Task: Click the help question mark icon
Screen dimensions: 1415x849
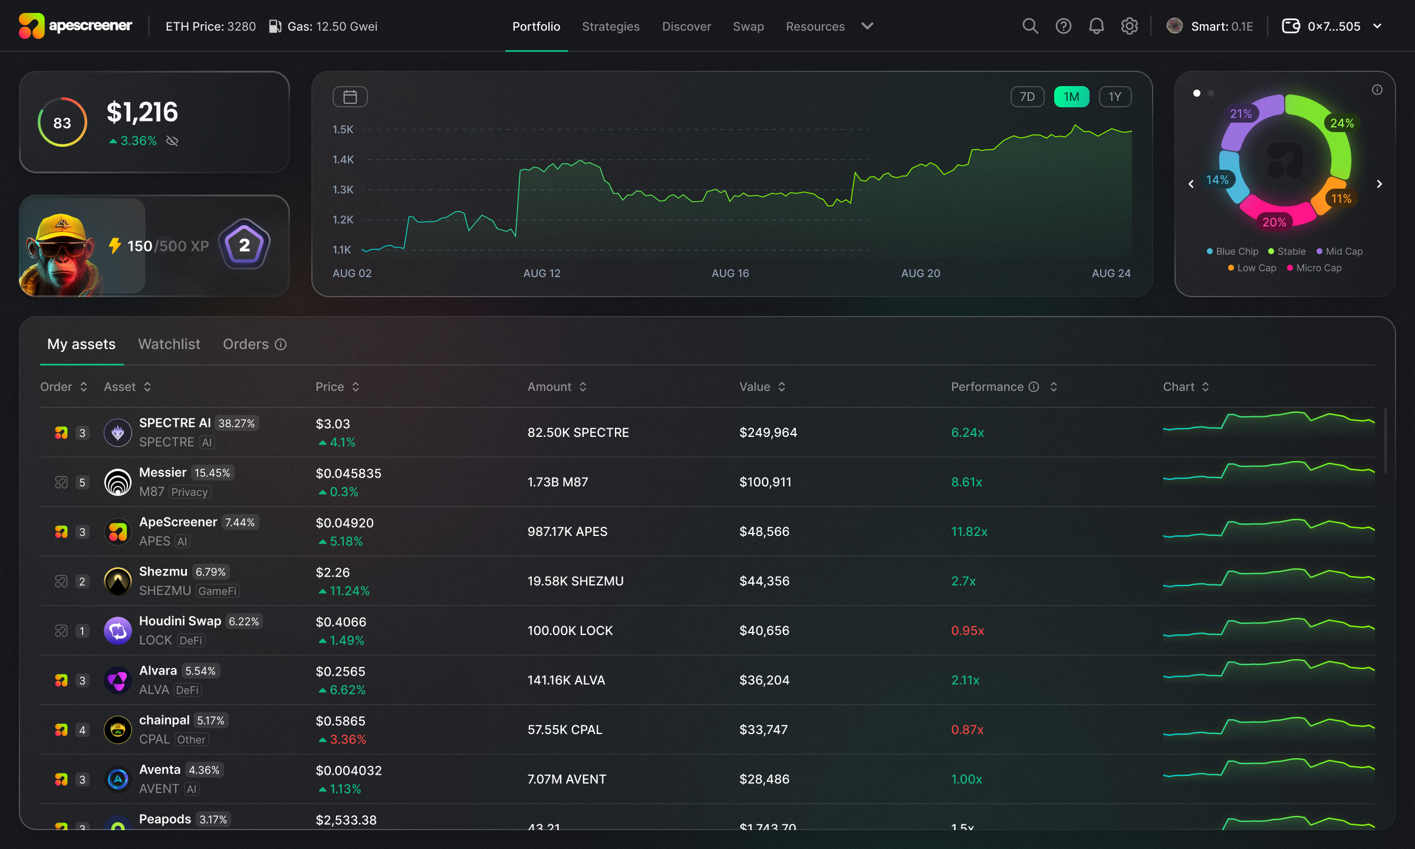Action: (x=1063, y=26)
